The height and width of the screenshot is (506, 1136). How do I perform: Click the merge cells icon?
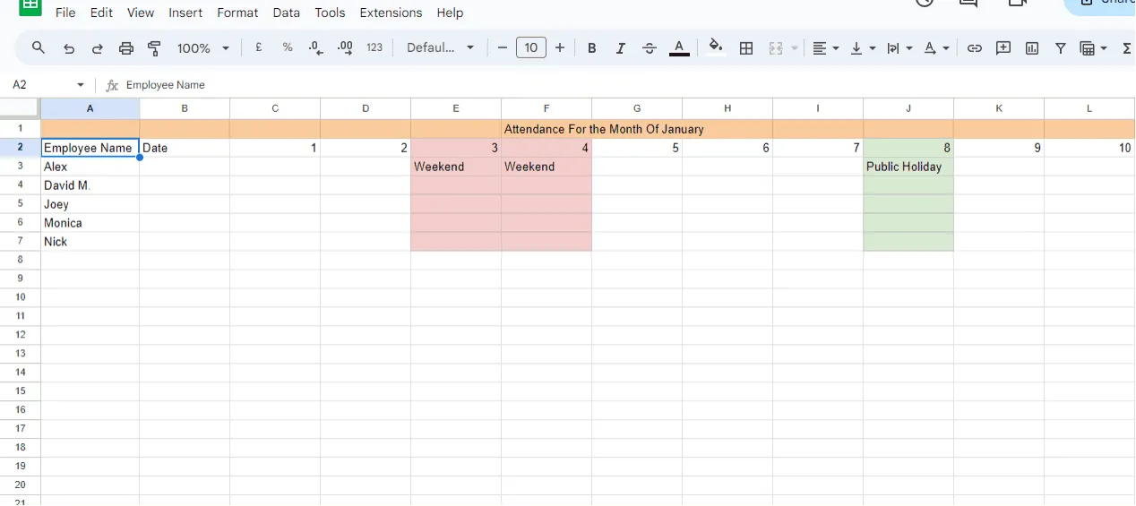point(776,48)
